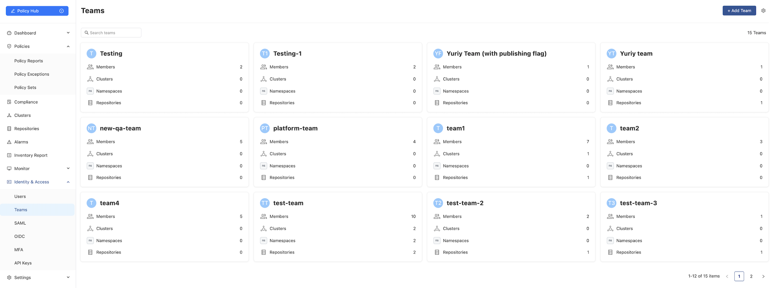
Task: Click the Add Team button
Action: (x=739, y=11)
